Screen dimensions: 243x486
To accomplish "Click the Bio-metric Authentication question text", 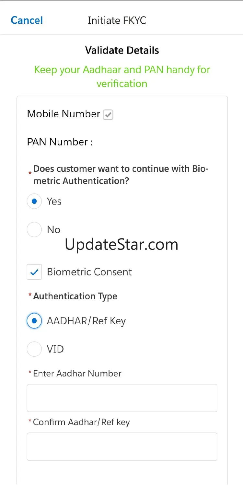I will 121,175.
